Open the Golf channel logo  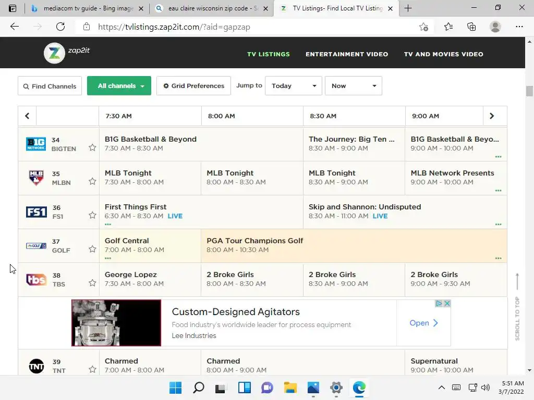click(x=36, y=246)
